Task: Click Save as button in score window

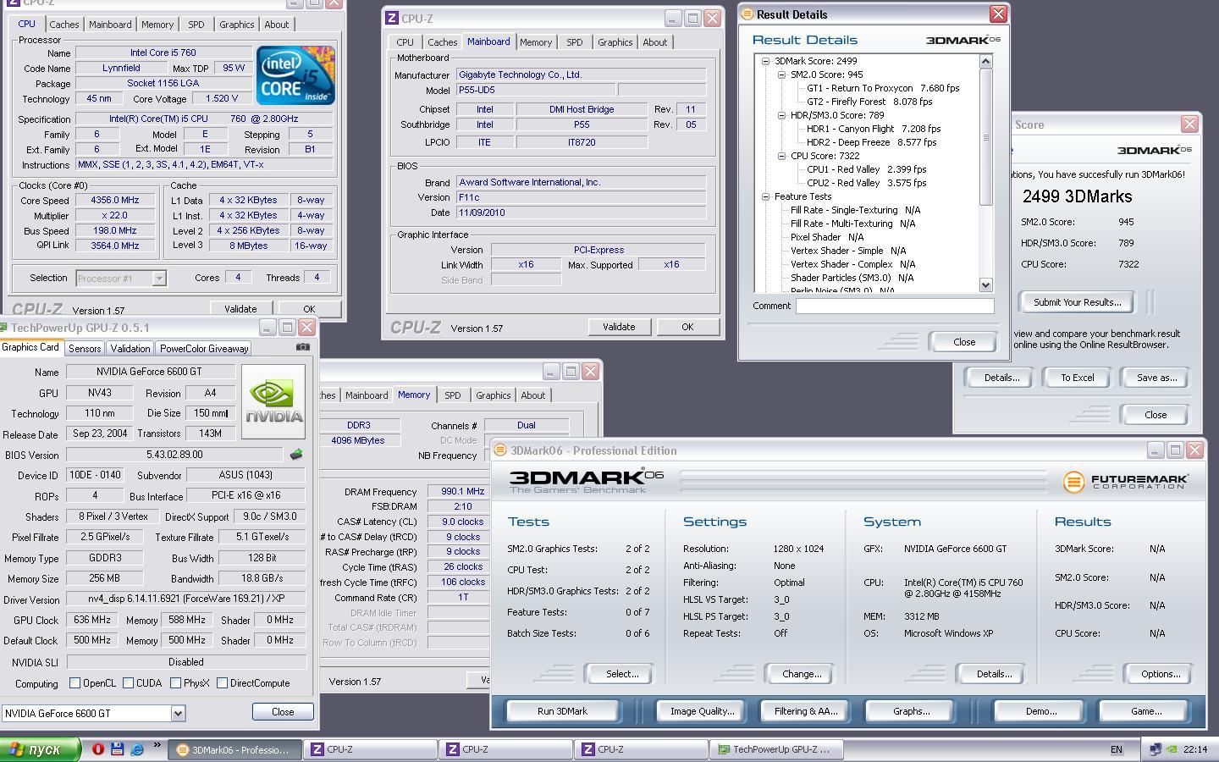Action: 1156,378
